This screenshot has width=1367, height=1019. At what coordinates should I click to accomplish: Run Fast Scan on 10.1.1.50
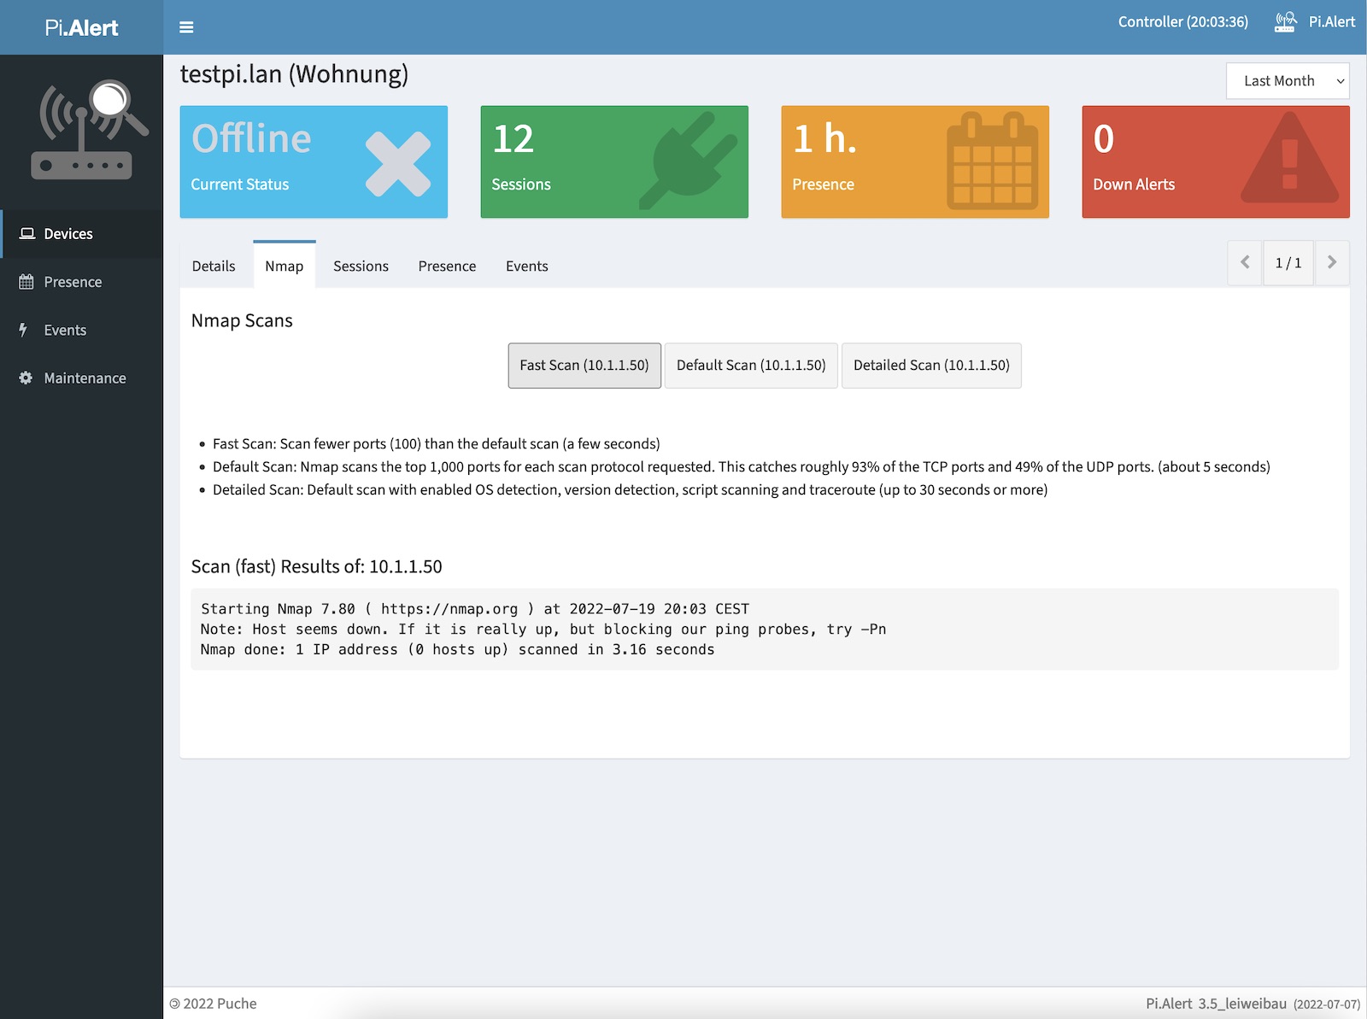click(584, 366)
